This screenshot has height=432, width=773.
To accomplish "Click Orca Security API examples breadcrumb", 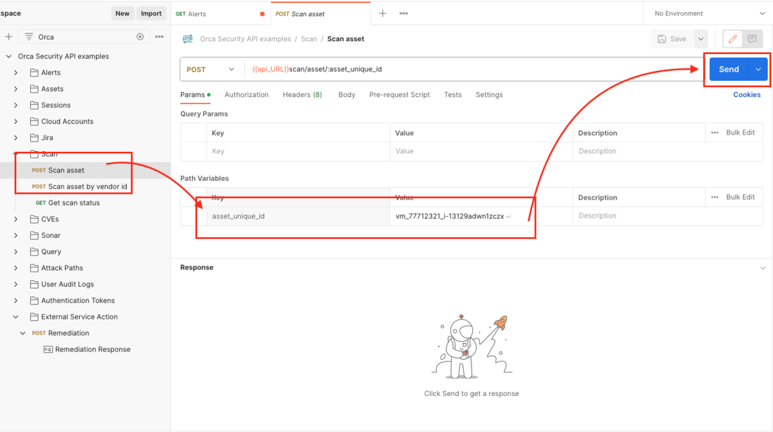I will (x=245, y=39).
